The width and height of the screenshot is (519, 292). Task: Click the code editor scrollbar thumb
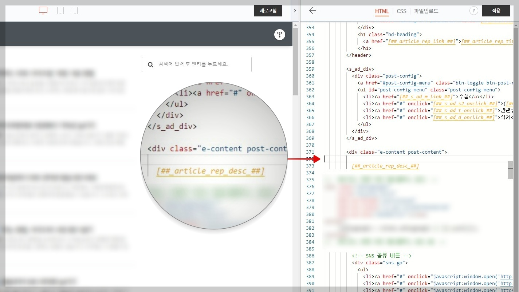510,170
